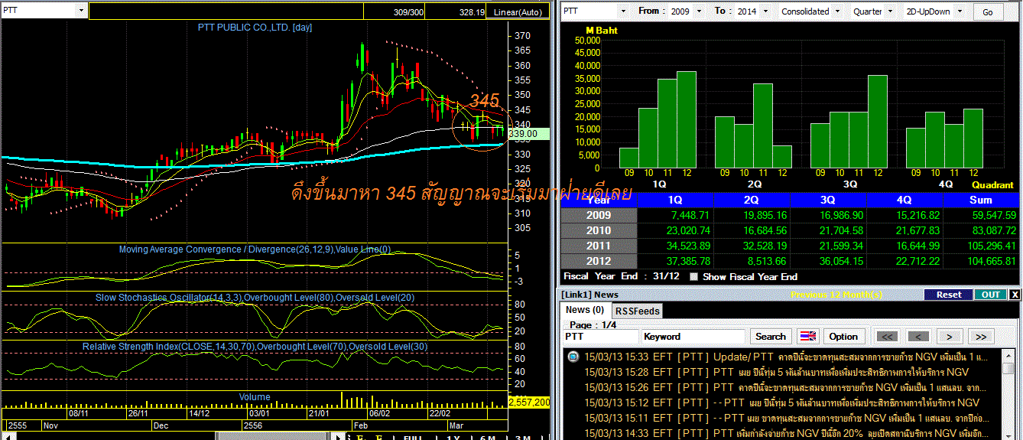
Task: Click the Sum column header
Action: tap(981, 199)
